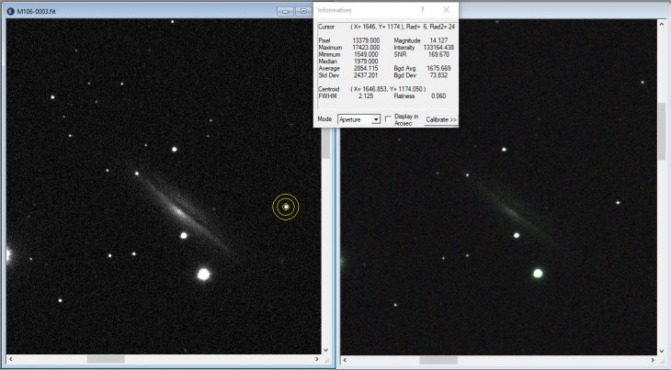Toggle Display in Arcsec checkbox
Screen dimensions: 671x370
[x=389, y=119]
